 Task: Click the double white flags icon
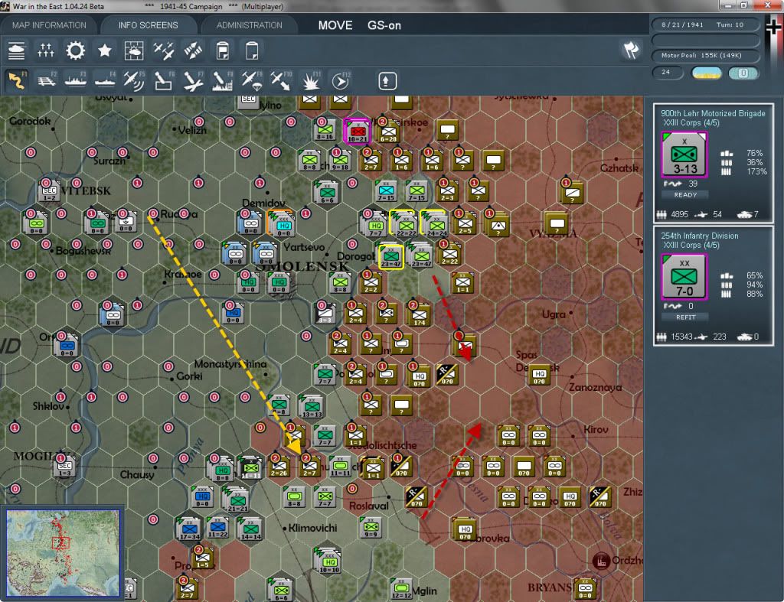click(x=632, y=50)
